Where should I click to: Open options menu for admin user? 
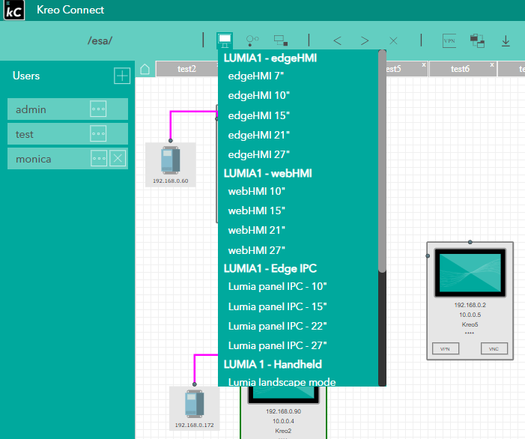[99, 109]
